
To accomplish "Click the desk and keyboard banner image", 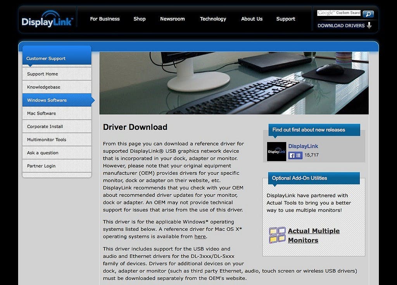I will click(x=234, y=83).
